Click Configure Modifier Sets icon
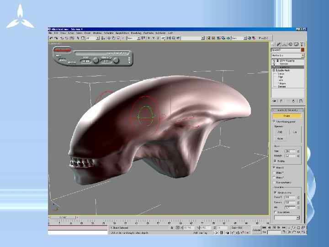 (x=301, y=101)
